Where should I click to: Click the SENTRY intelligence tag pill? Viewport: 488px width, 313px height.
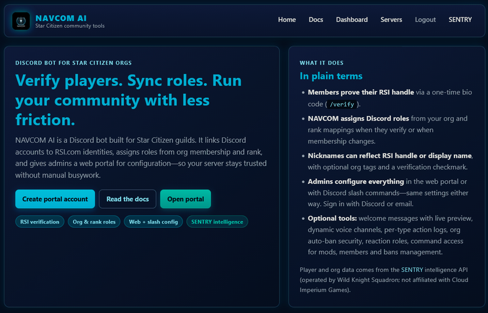pyautogui.click(x=217, y=222)
